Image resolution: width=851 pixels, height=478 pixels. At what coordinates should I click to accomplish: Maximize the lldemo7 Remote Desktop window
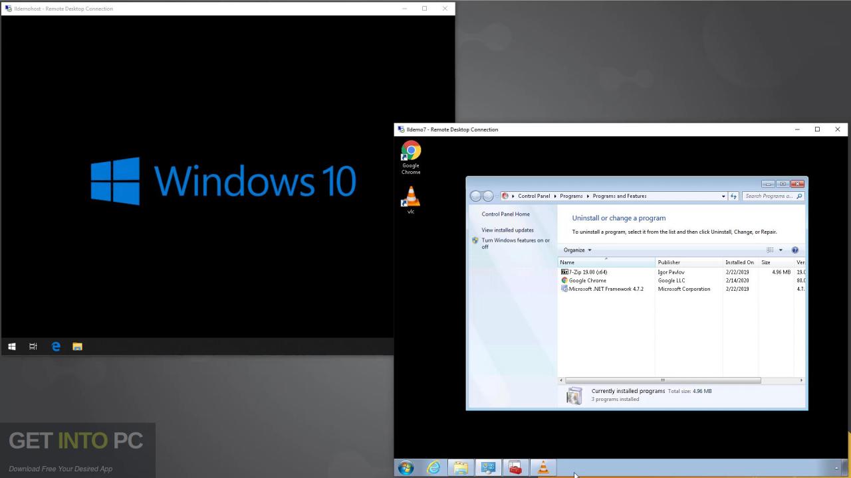tap(817, 129)
